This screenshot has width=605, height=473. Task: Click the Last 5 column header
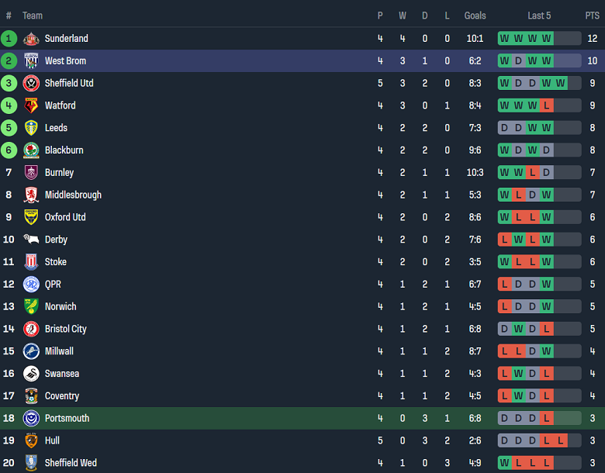539,16
